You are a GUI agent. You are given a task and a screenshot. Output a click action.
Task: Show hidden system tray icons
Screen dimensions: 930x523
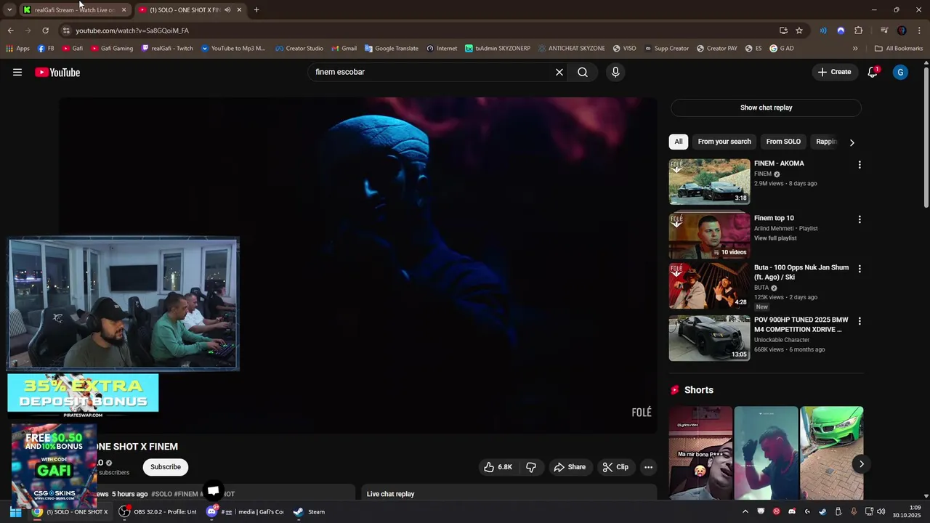click(745, 511)
